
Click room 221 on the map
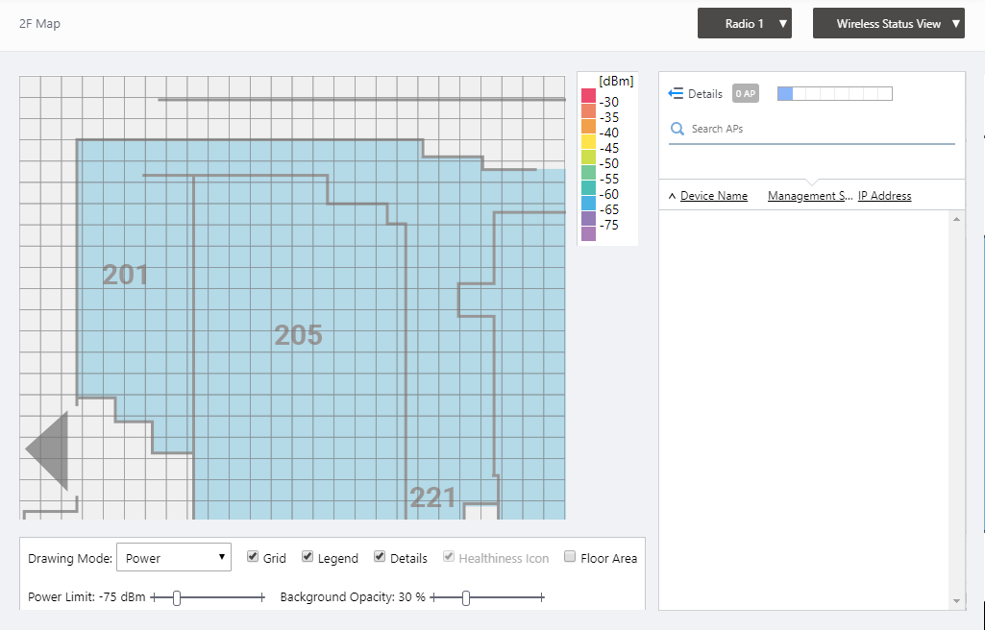click(432, 497)
